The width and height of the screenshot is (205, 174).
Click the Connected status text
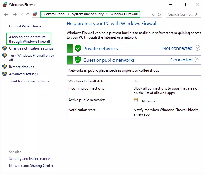tap(181, 60)
